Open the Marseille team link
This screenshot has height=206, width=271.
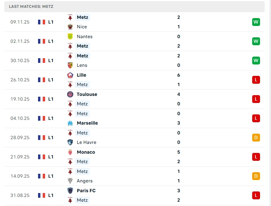click(87, 123)
